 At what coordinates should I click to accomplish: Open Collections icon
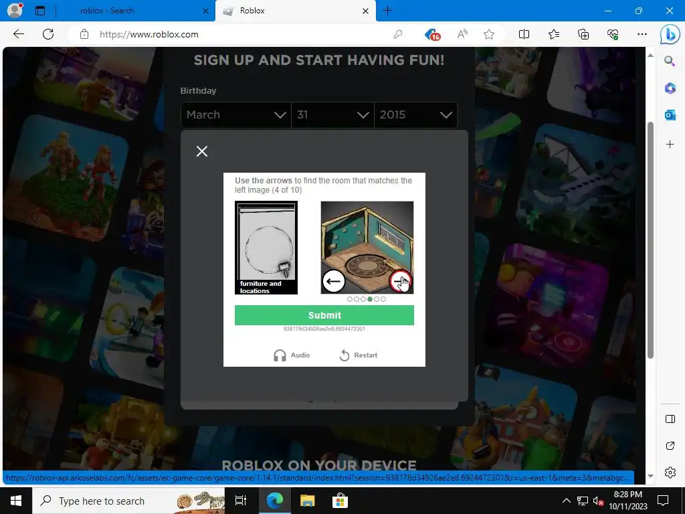pyautogui.click(x=583, y=34)
